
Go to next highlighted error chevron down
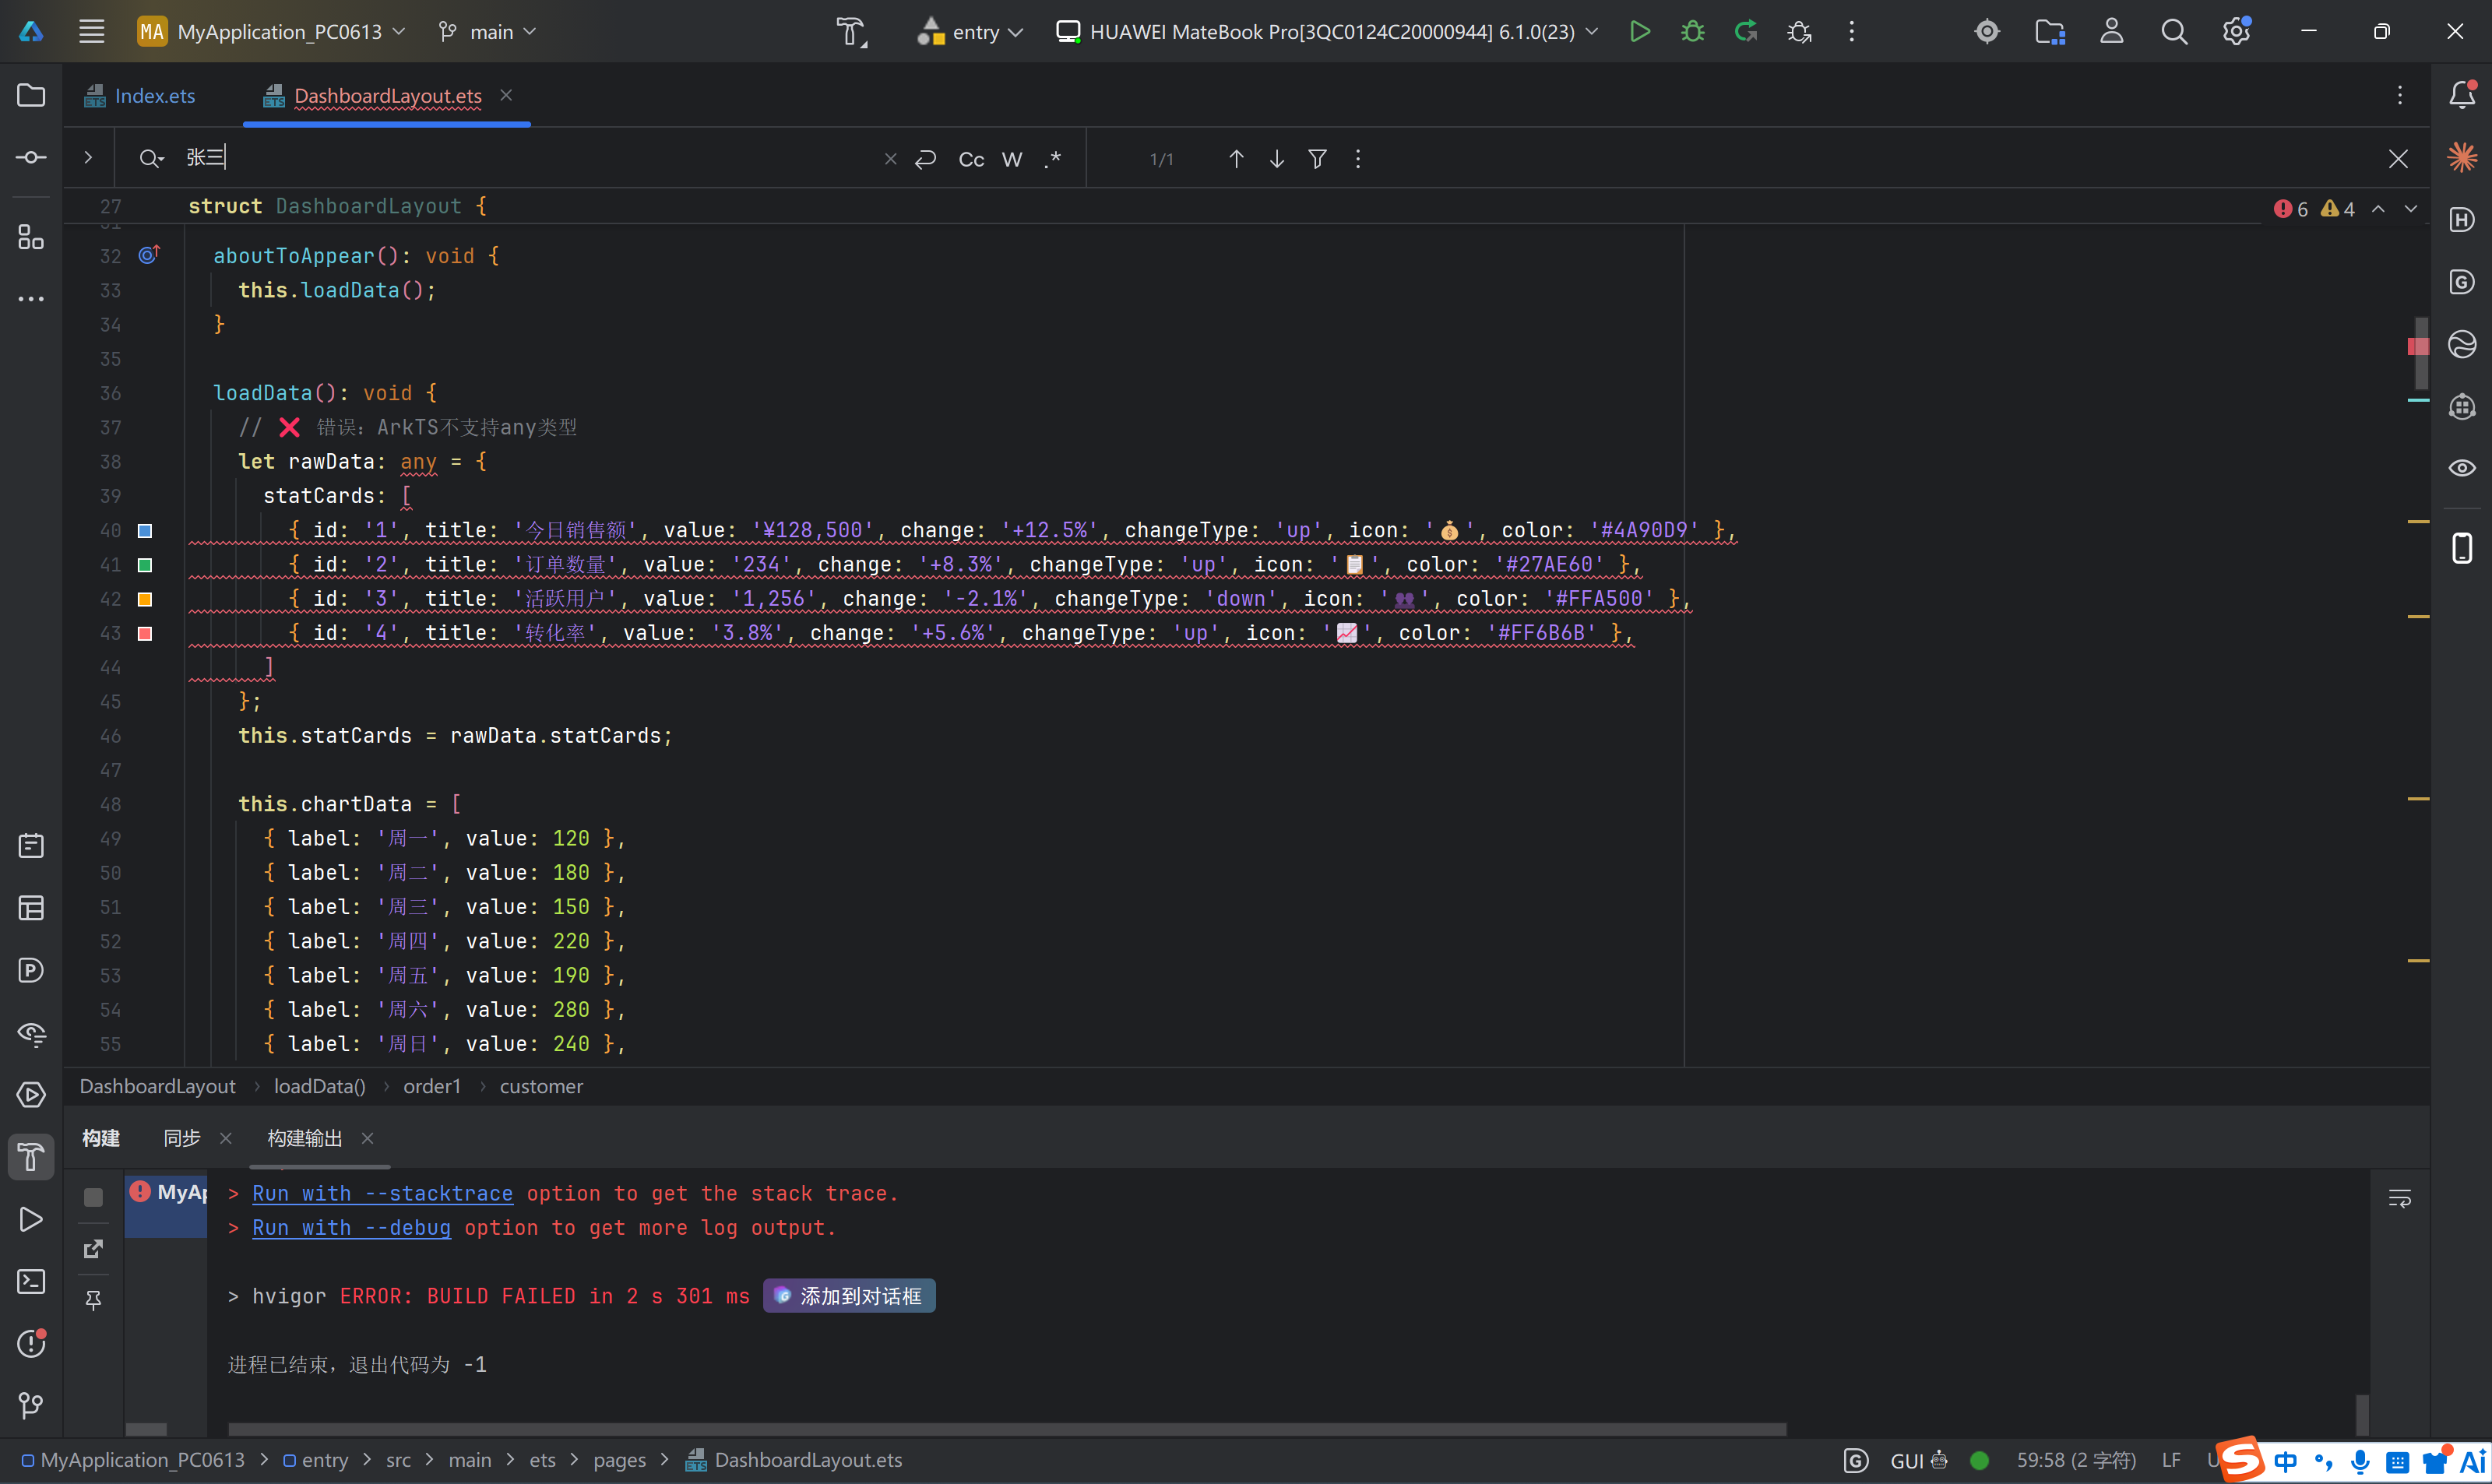(2411, 208)
